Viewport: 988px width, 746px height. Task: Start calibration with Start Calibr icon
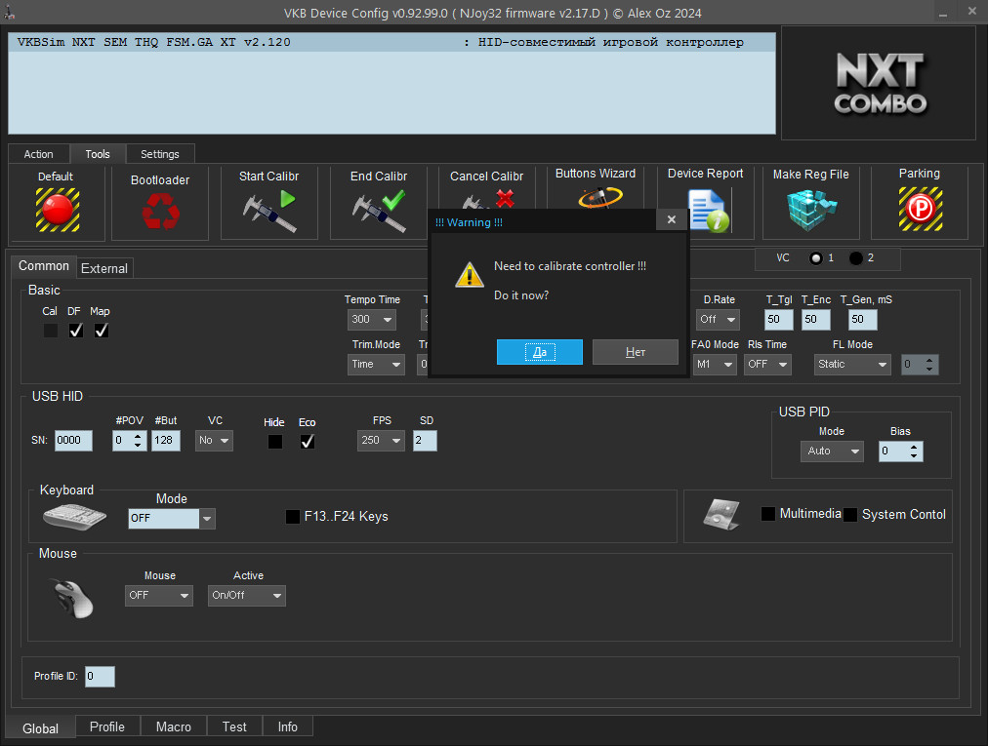269,211
